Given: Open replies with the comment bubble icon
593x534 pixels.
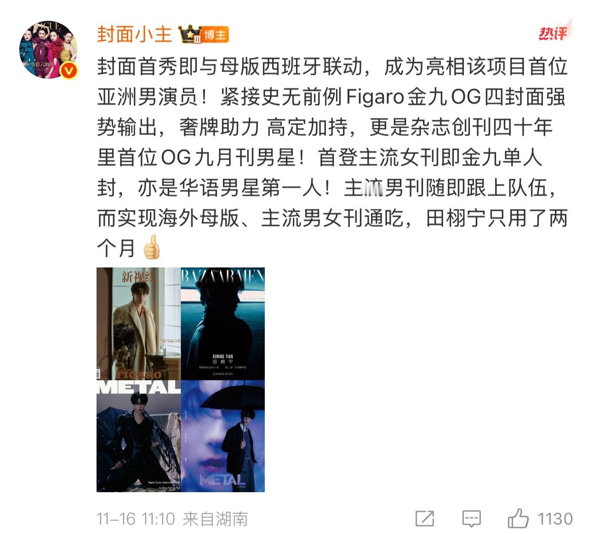Looking at the screenshot, I should [472, 519].
